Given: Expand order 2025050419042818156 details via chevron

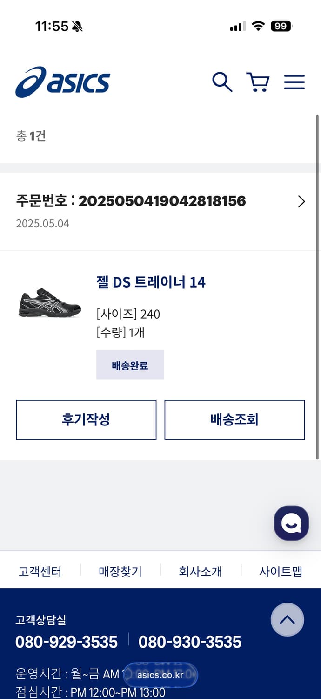Looking at the screenshot, I should (301, 201).
